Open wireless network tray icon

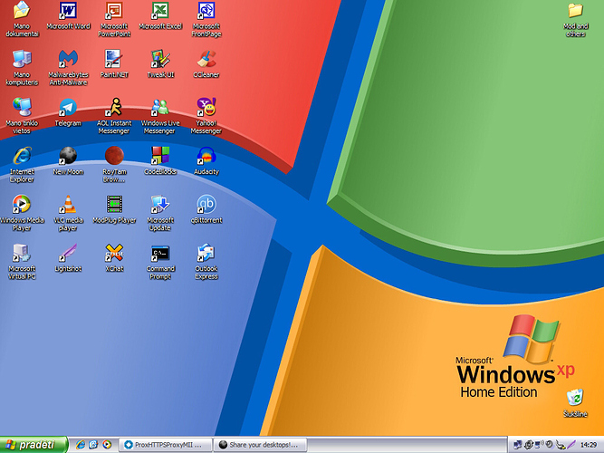[540, 445]
